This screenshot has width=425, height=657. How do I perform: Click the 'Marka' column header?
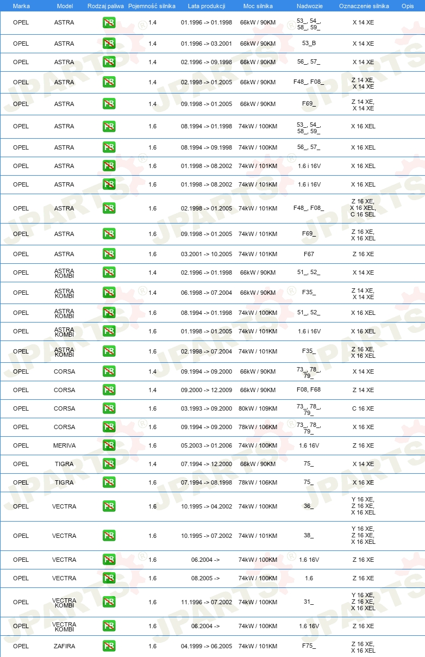[x=21, y=6]
